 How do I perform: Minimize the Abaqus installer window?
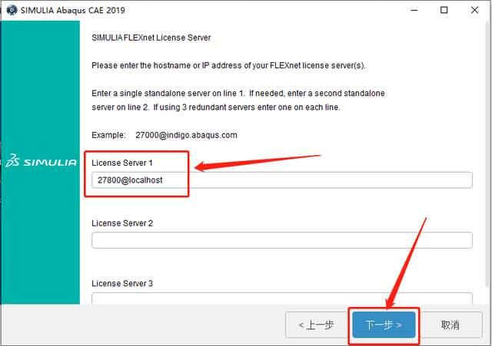click(414, 10)
